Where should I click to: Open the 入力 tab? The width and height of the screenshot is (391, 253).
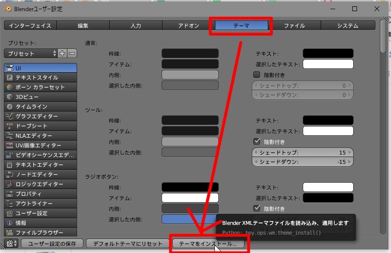coord(136,26)
